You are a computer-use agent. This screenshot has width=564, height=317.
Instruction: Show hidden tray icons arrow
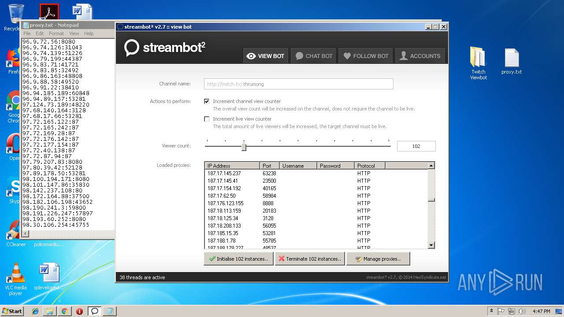[x=491, y=311]
